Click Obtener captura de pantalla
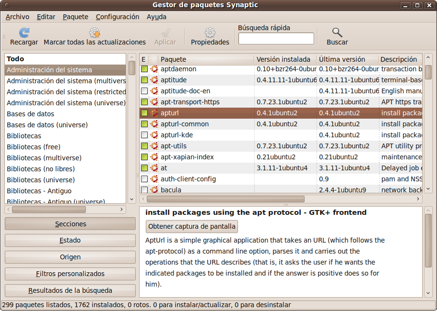 click(x=192, y=226)
